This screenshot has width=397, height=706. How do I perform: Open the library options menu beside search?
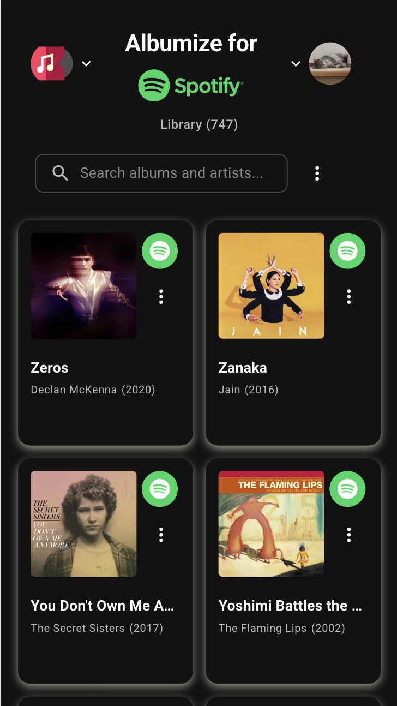(x=317, y=173)
